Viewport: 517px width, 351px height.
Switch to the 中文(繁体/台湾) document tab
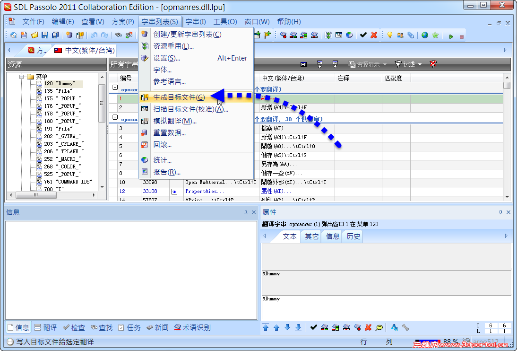pyautogui.click(x=85, y=50)
